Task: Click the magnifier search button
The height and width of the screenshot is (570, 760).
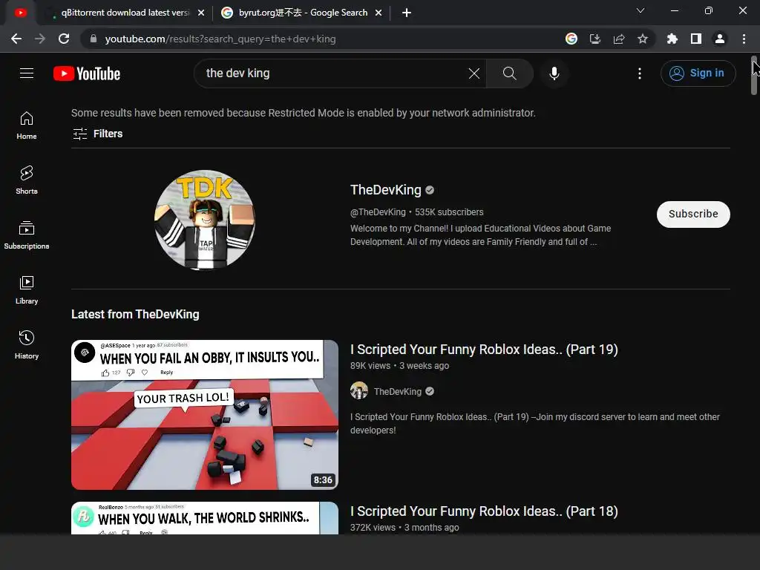Action: click(509, 73)
